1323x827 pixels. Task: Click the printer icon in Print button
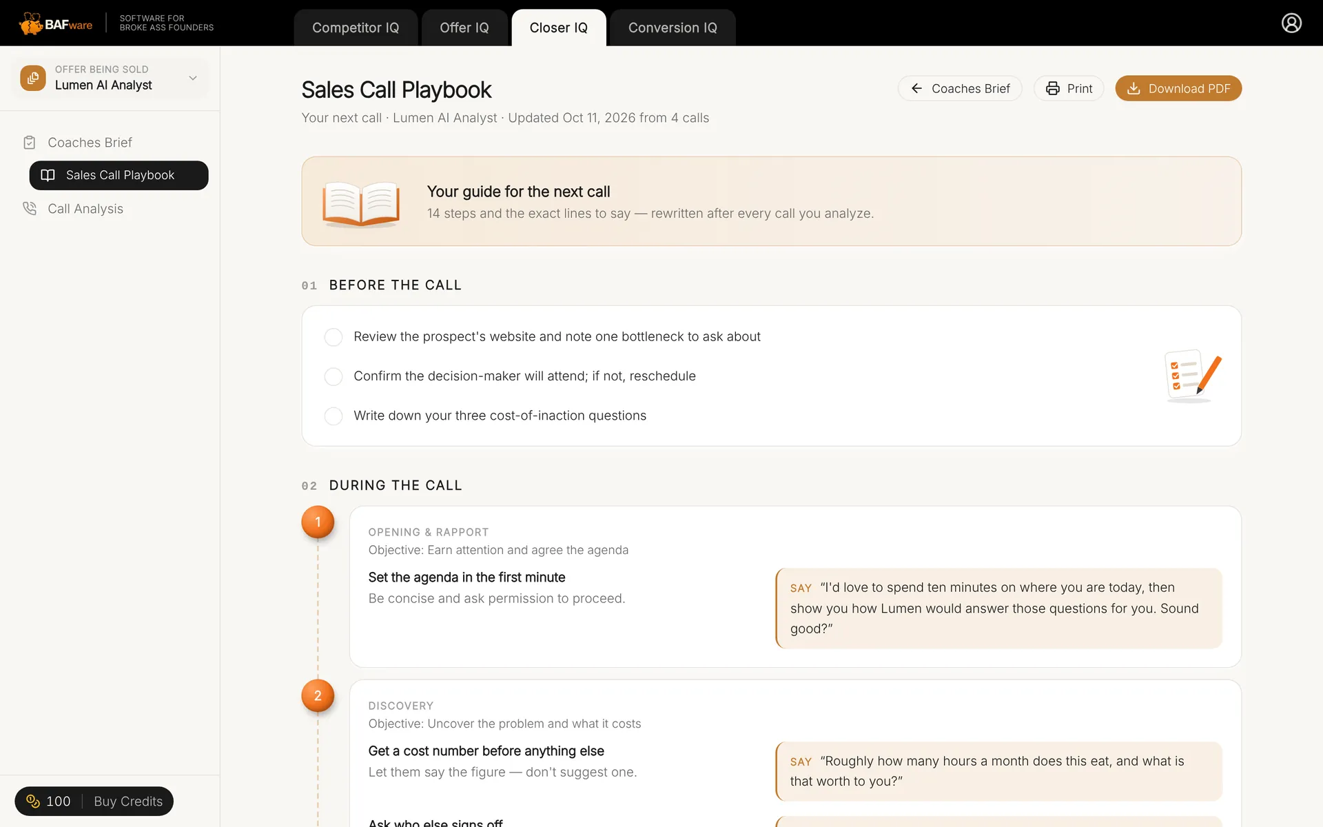[x=1053, y=88]
